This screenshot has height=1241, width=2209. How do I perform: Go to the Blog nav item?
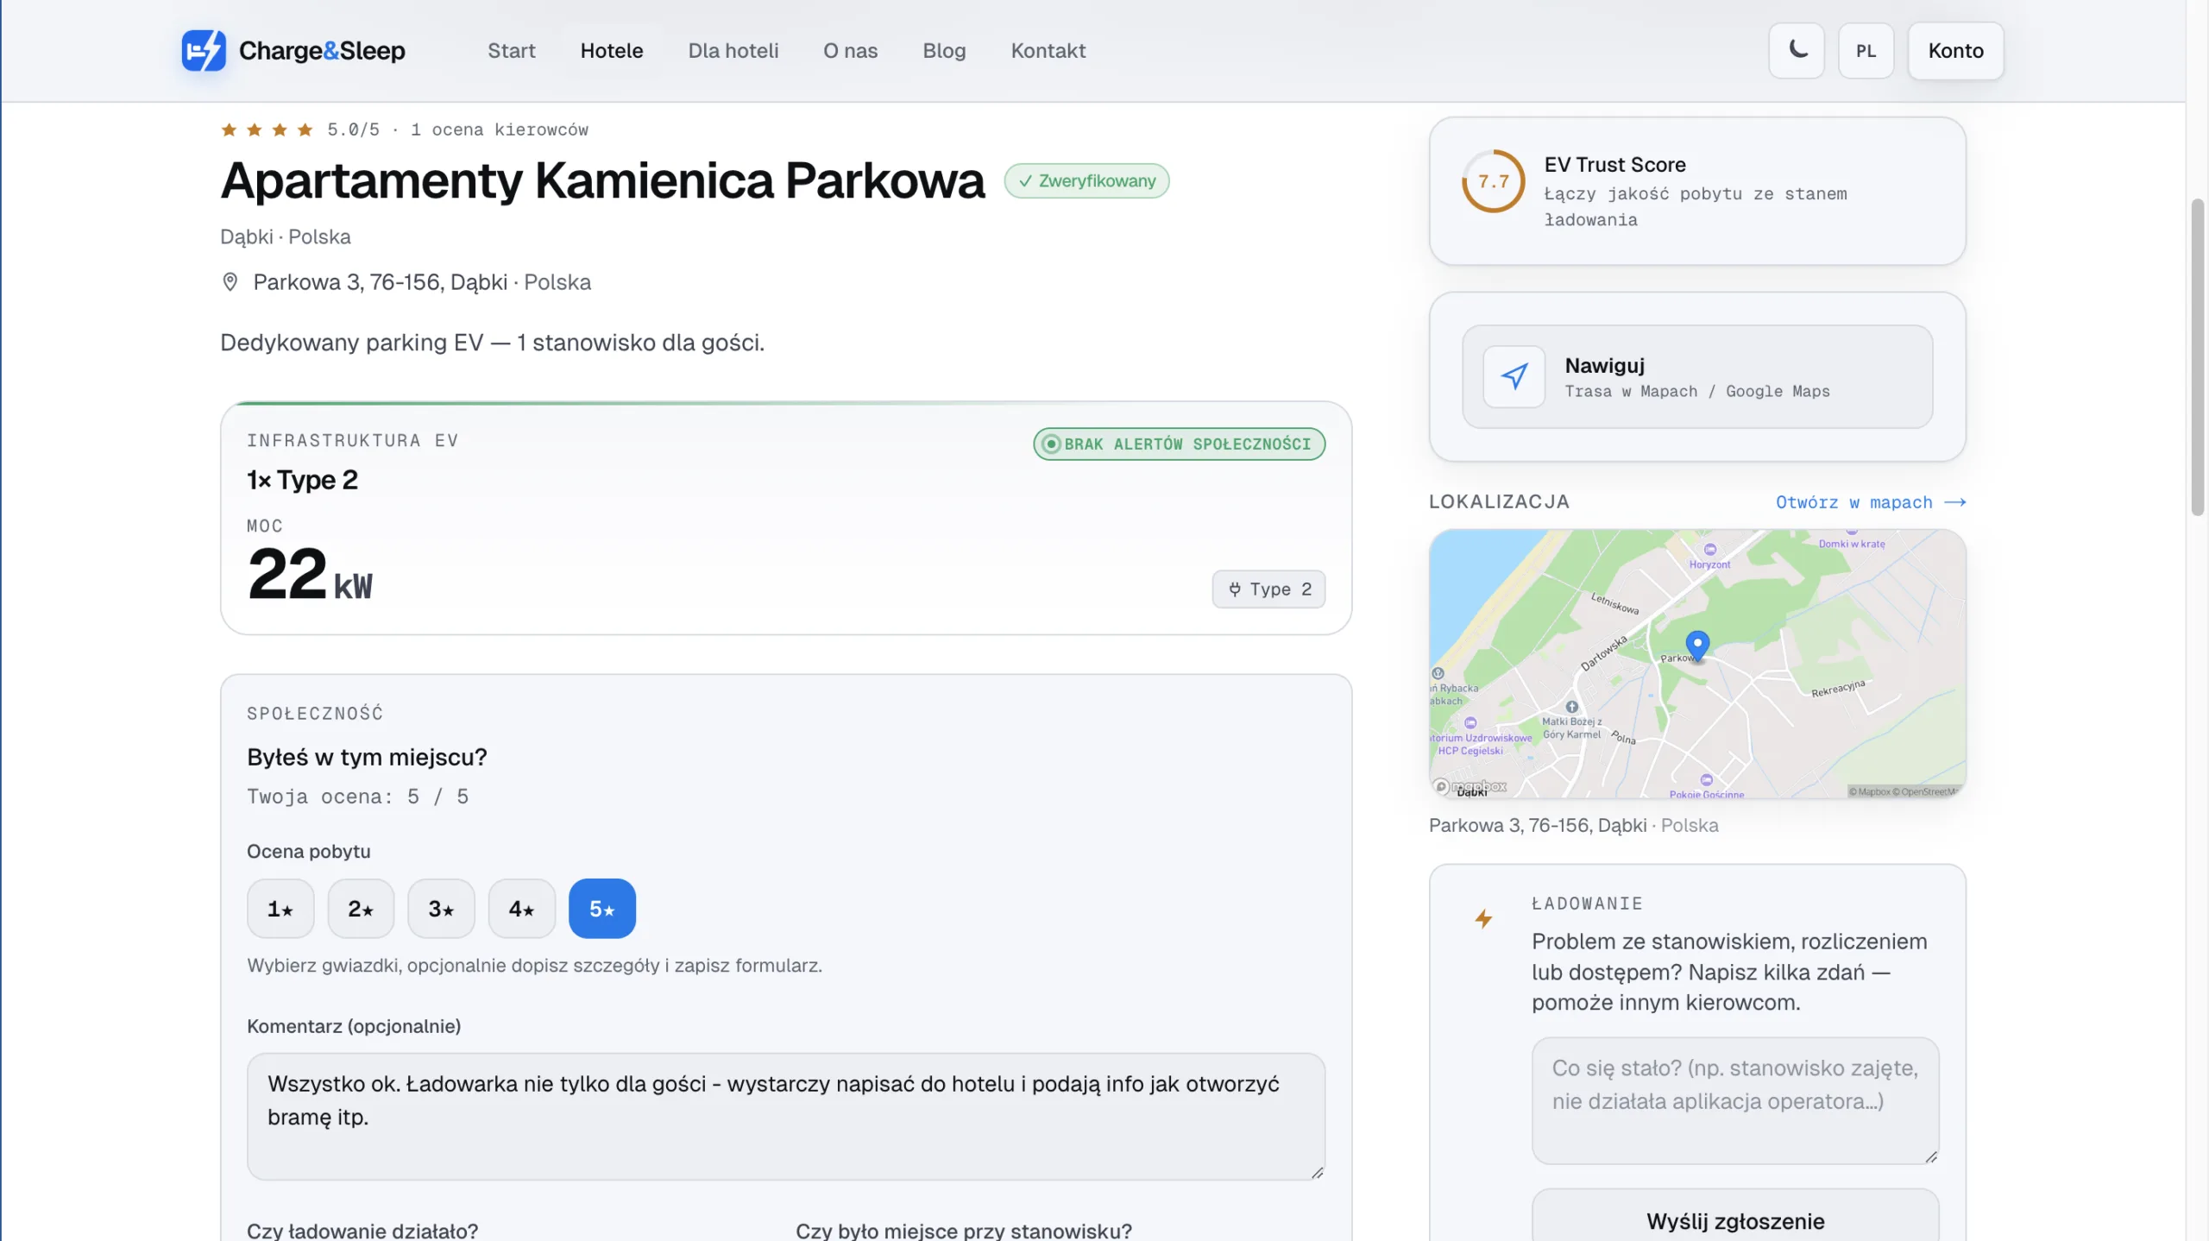[944, 51]
